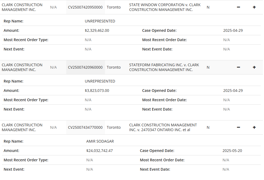Viewport: 264px width, 180px height.
Task: Click case number CV25007434770000
Action: click(85, 127)
